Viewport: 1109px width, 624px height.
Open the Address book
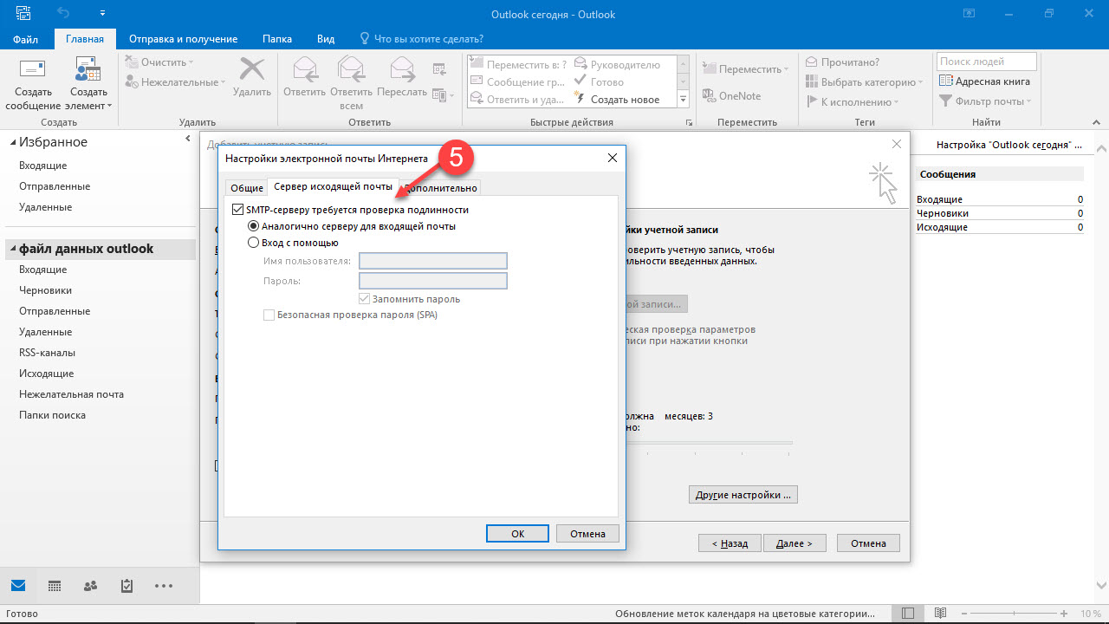[984, 81]
